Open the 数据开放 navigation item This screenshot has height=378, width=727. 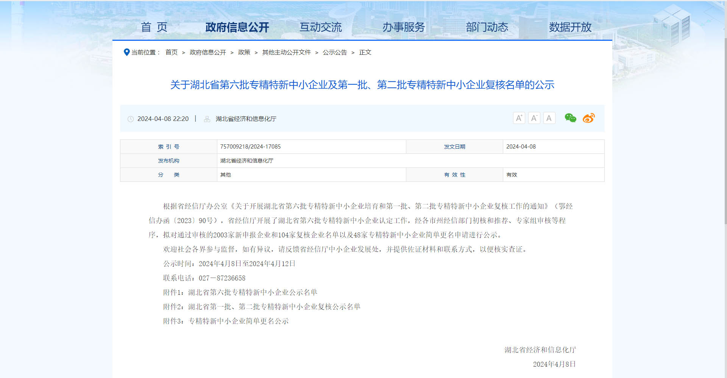coord(570,27)
